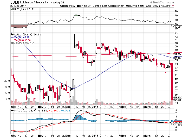Click the MA(200) 66.88 legend entry
This screenshot has width=182, height=138.
click(21, 40)
